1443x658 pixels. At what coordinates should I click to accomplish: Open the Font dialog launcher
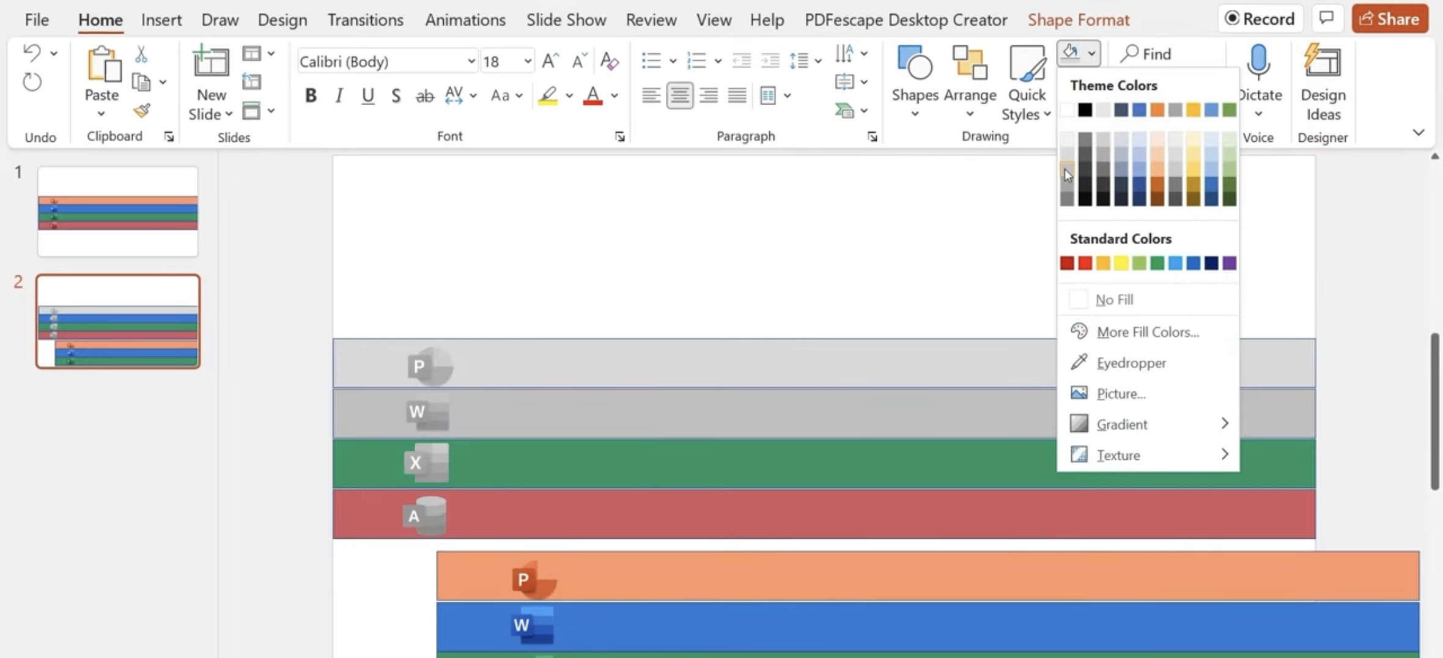click(619, 137)
